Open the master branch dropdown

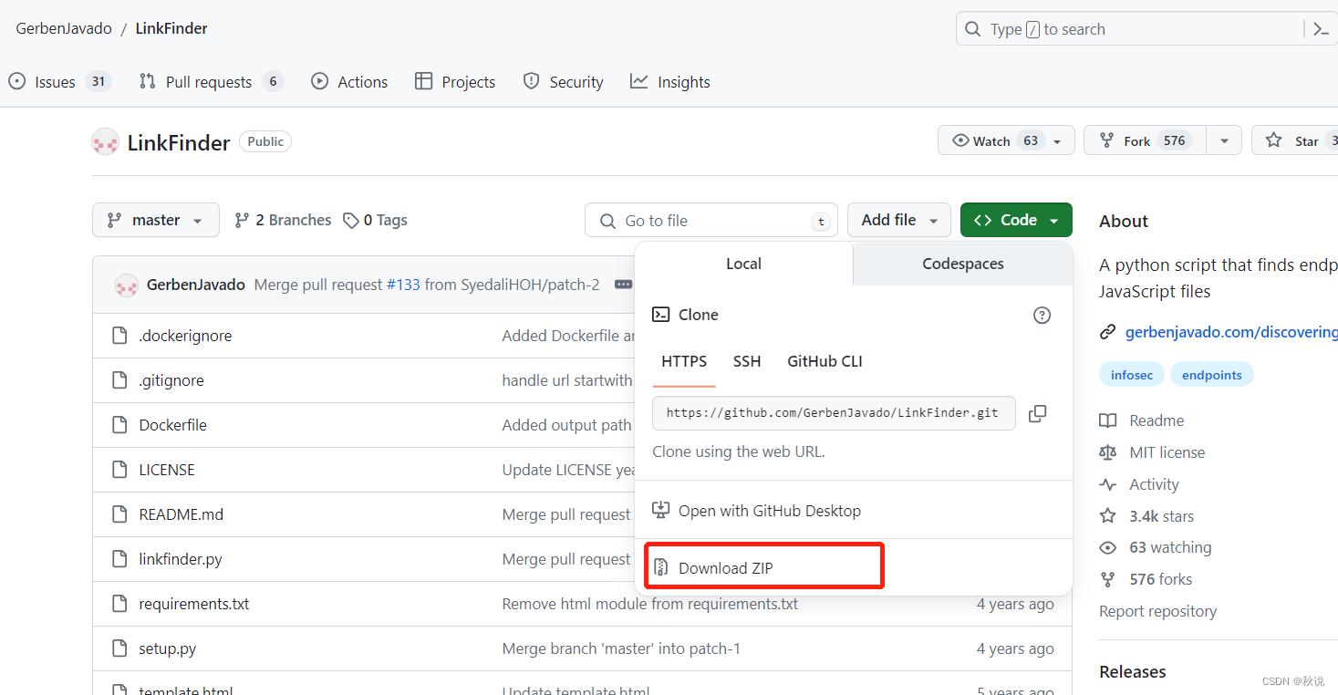click(156, 220)
